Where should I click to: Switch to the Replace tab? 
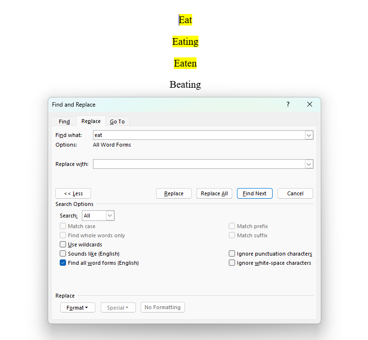[x=91, y=121]
